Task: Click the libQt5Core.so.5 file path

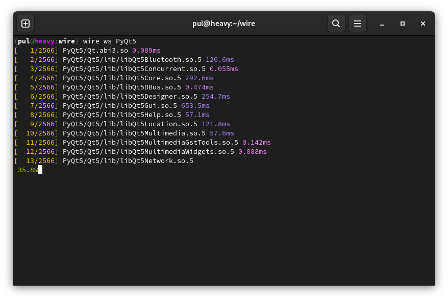Action: point(122,78)
